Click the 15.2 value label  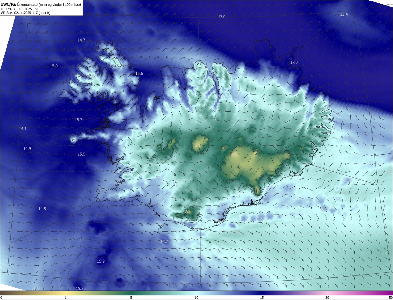[x=80, y=289]
